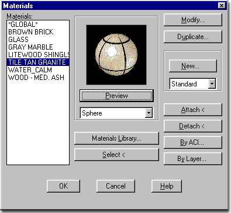Select WATER_CALM material
Screen dimensions: 231x213
[x=38, y=70]
